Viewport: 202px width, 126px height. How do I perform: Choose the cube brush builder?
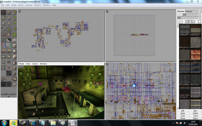pyautogui.click(x=14, y=45)
